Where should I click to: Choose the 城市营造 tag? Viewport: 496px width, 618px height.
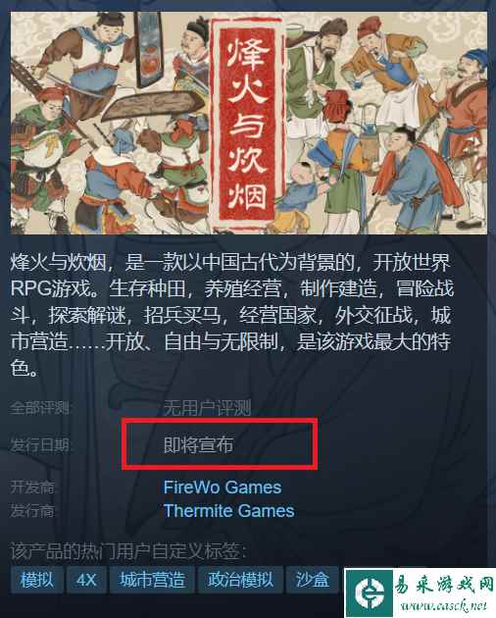[152, 580]
